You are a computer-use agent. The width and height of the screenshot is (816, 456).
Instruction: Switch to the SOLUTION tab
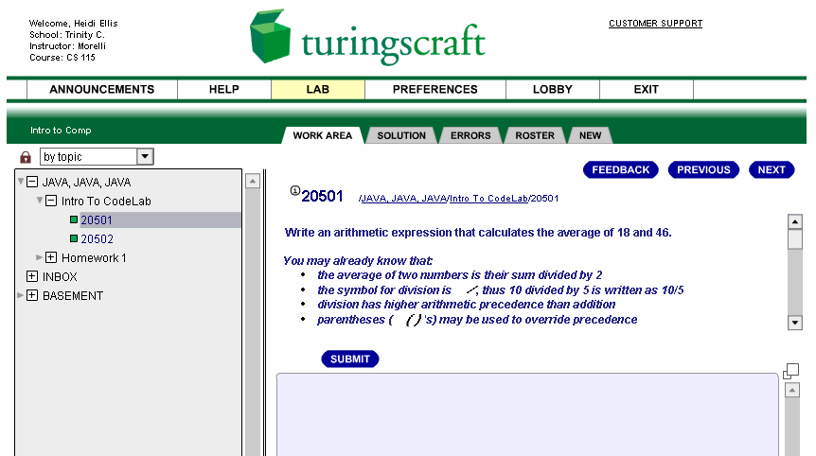point(401,135)
